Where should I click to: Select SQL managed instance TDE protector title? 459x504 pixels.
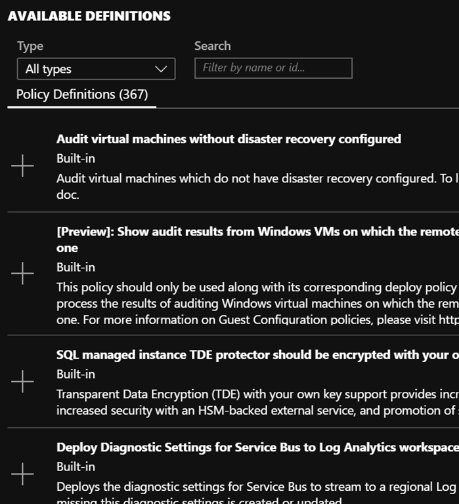point(256,355)
